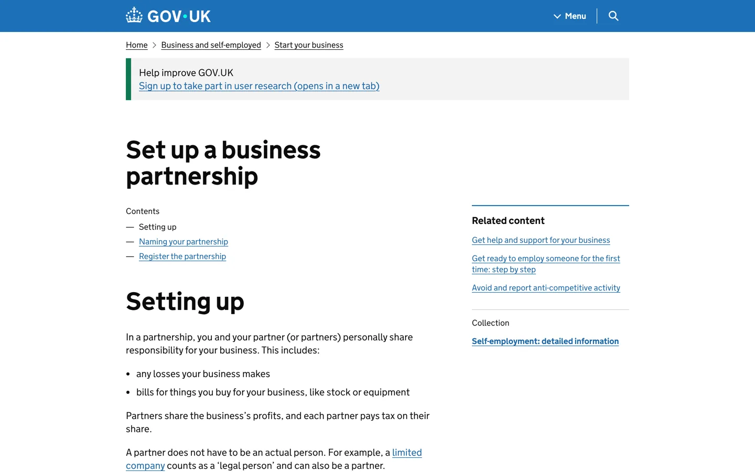Open Start your business breadcrumb
Viewport: 755px width, 472px height.
(x=309, y=45)
